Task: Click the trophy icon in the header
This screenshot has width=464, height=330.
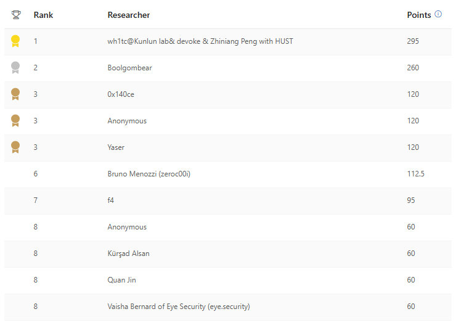Action: pyautogui.click(x=16, y=15)
